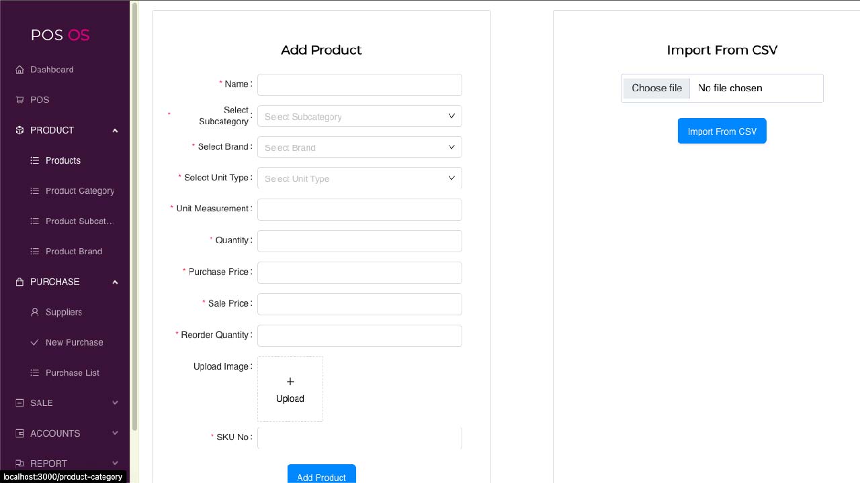Click the Dashboard home icon
This screenshot has height=483, width=860.
[x=19, y=70]
